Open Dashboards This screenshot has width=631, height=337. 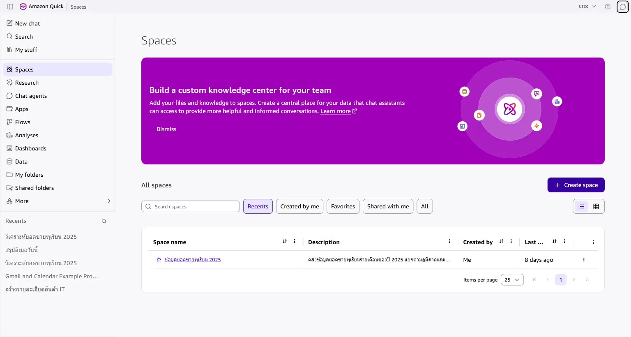(x=58, y=148)
